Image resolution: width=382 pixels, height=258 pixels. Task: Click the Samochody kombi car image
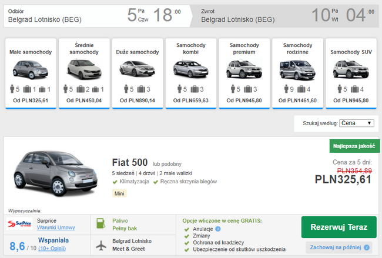tap(190, 70)
